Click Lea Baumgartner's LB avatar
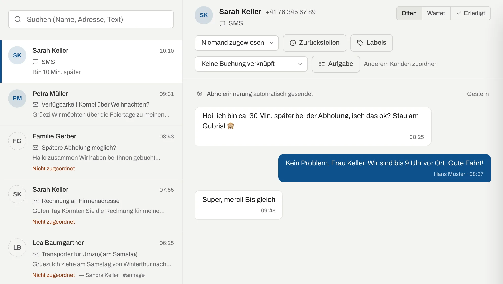This screenshot has height=284, width=503. coord(17,247)
